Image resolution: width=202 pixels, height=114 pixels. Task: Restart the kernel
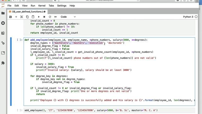click(x=50, y=17)
